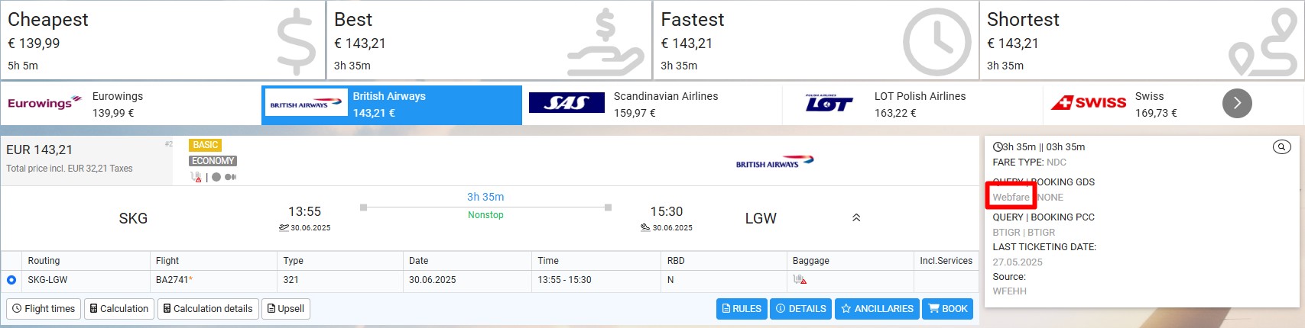
Task: Collapse flight details with double chevron
Action: [856, 217]
